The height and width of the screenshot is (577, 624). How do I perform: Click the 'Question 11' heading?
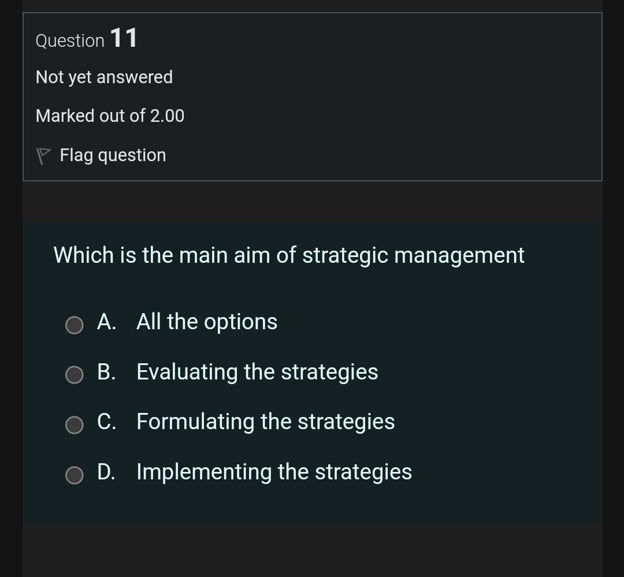86,39
